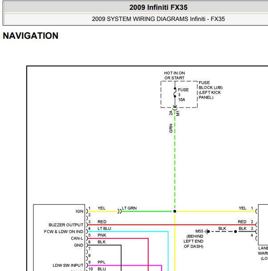Image resolution: width=268 pixels, height=271 pixels.
Task: Click the M1 connector label
Action: tap(178, 113)
